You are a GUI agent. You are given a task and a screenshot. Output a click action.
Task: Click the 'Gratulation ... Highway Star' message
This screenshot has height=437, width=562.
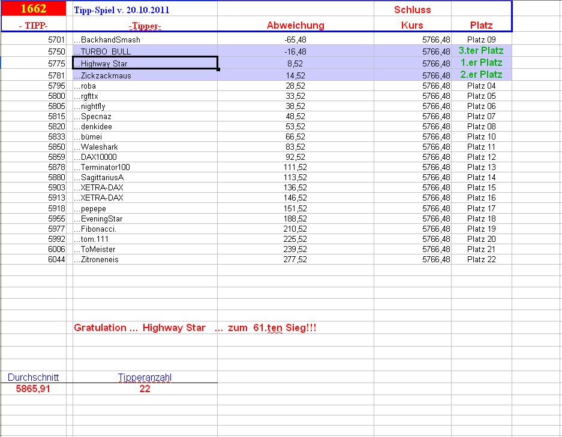[x=195, y=327]
